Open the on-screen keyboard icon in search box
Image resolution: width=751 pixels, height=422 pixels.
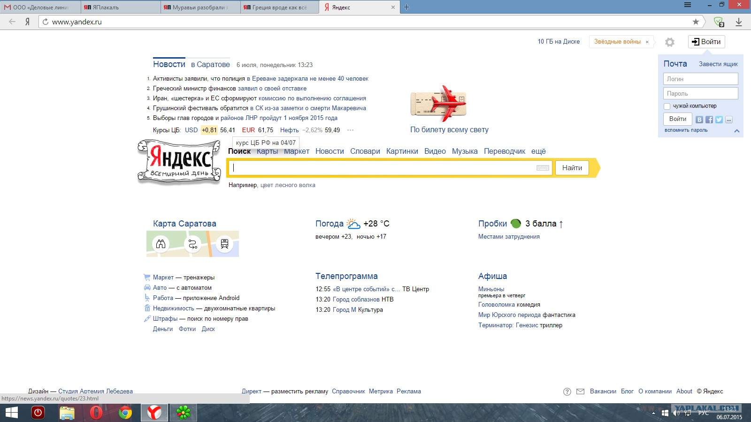click(543, 168)
